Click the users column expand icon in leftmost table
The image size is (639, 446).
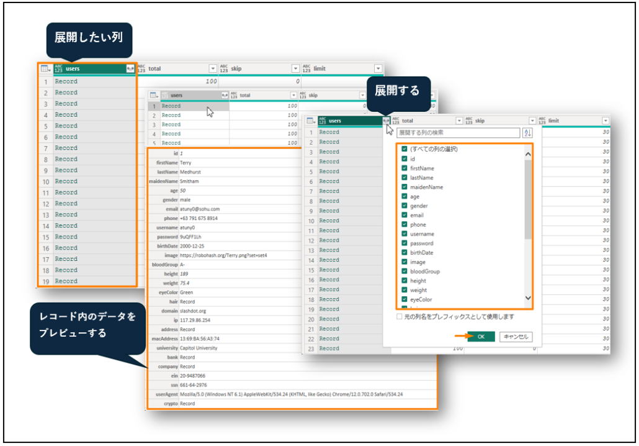tap(130, 68)
